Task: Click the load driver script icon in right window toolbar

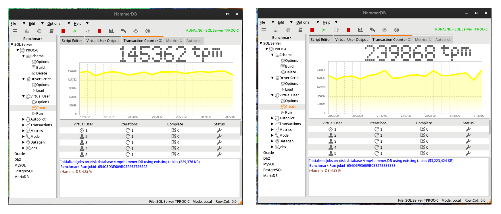Action: [x=300, y=30]
